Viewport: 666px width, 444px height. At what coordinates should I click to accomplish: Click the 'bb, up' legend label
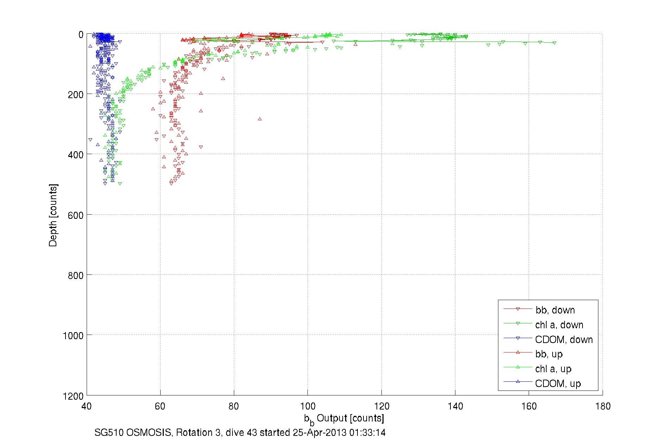[549, 354]
